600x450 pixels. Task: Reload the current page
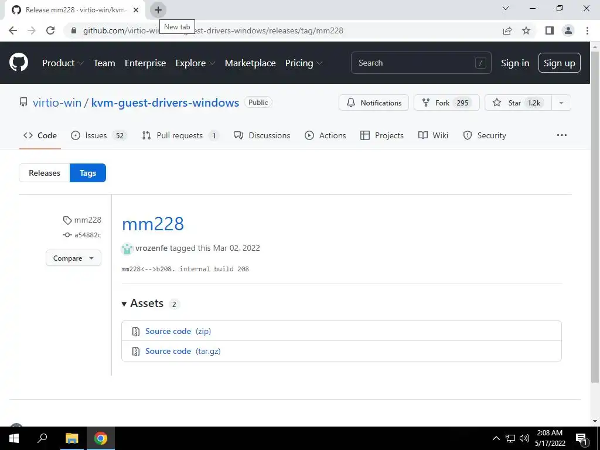click(50, 30)
